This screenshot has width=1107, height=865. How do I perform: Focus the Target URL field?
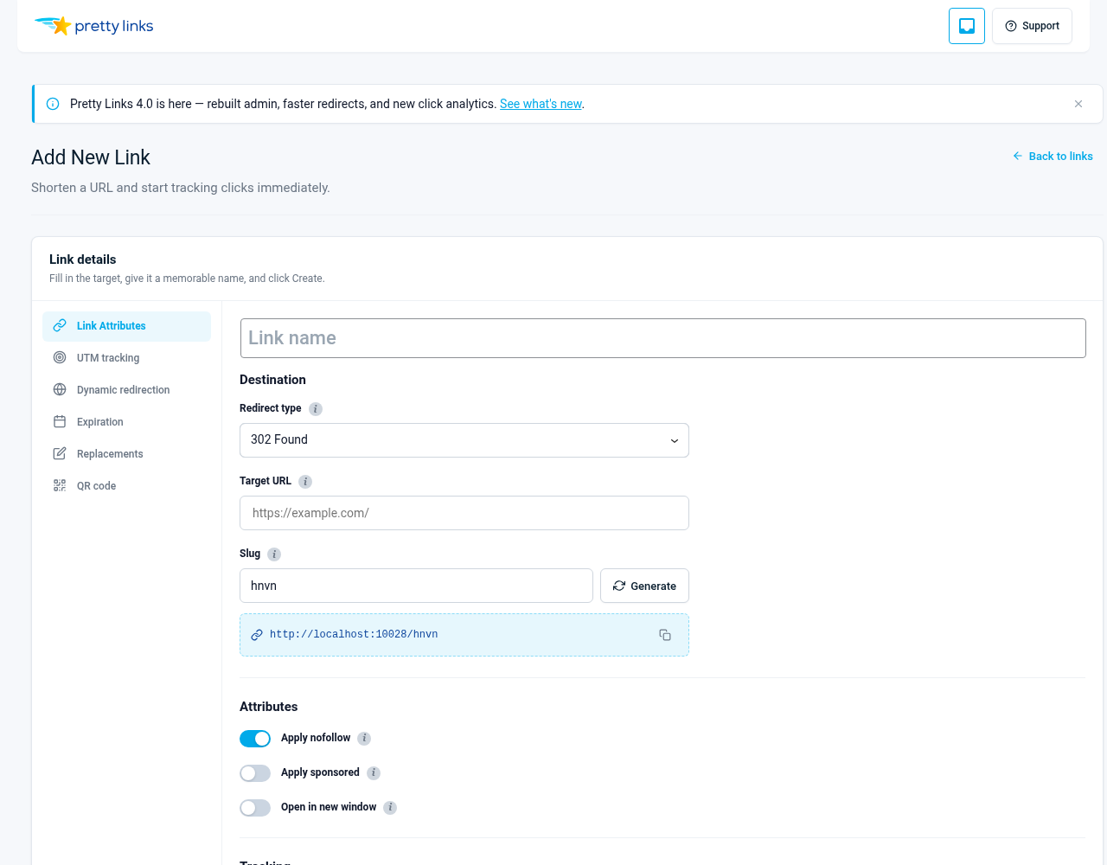click(464, 513)
